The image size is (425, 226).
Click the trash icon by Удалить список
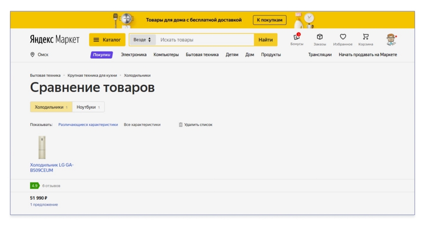point(181,125)
